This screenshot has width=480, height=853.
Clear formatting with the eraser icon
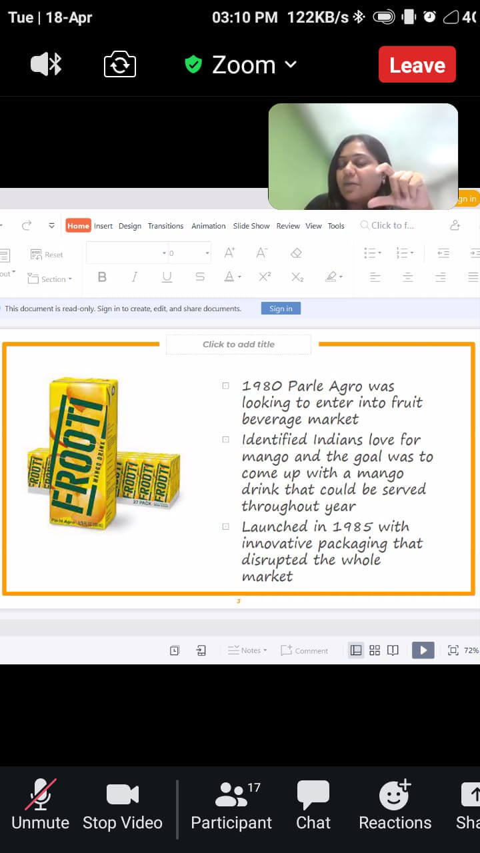[297, 253]
